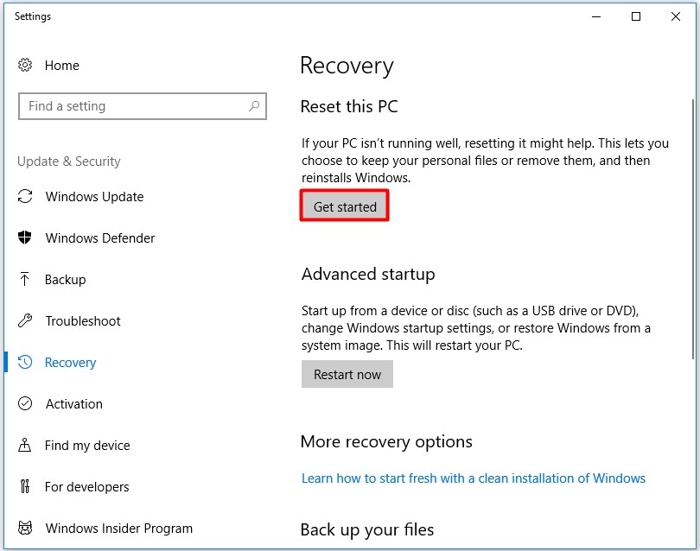Click Restart now under Advanced startup
The image size is (700, 551).
click(347, 374)
